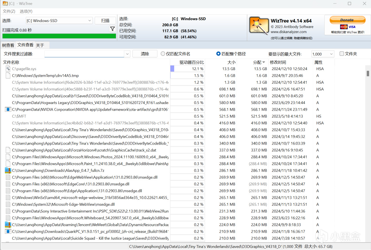Click the yellow Donate button
This screenshot has width=371, height=250.
347,20
